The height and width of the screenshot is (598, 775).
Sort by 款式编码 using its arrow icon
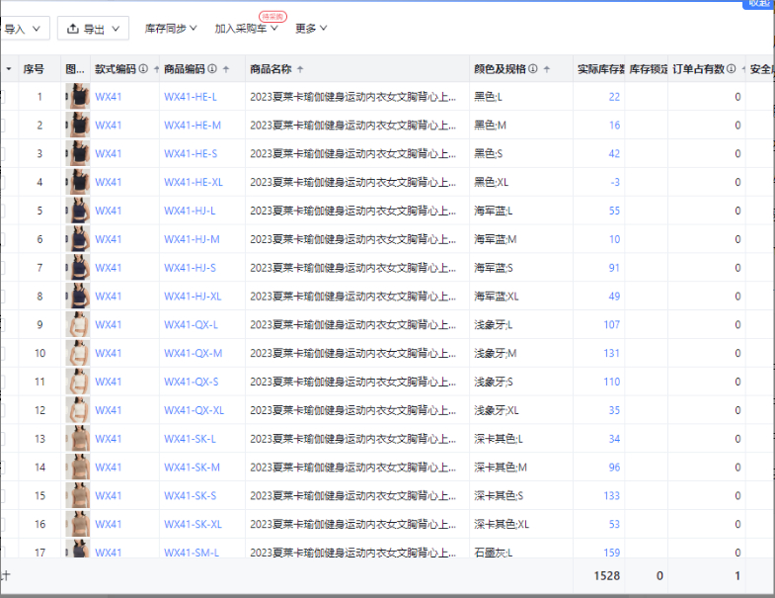pos(156,69)
